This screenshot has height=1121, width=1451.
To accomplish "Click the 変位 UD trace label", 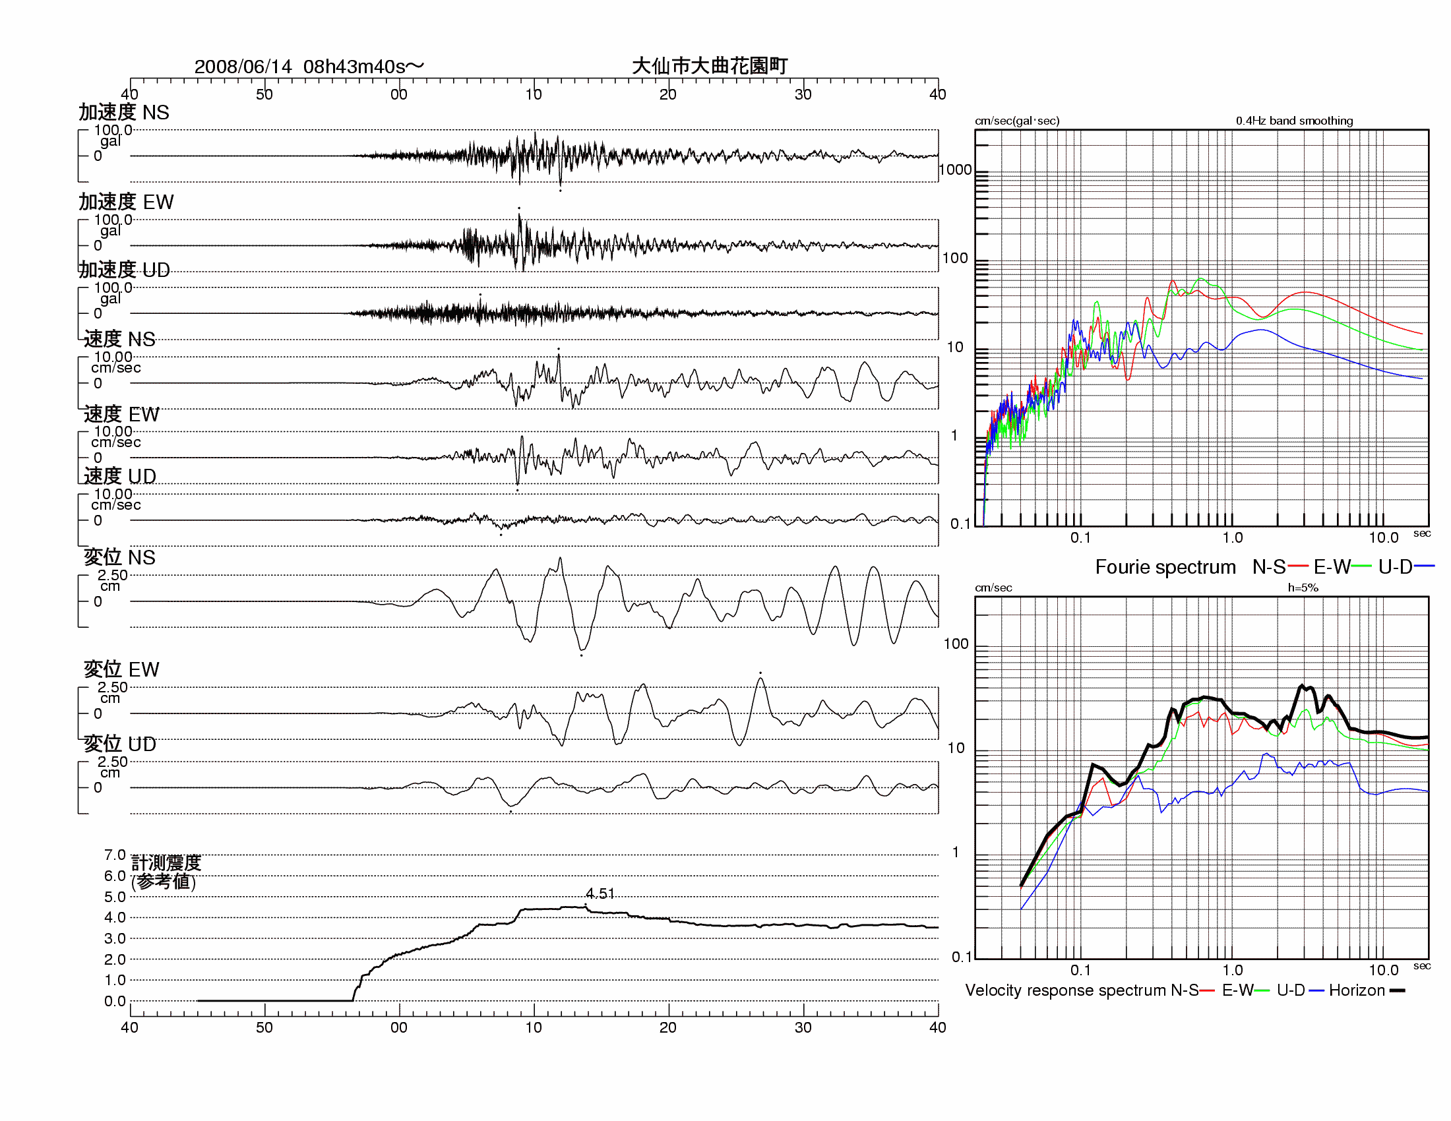I will 120,744.
